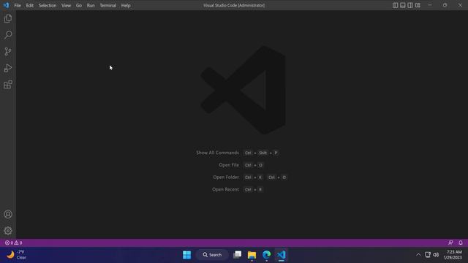Open the Accounts menu icon

(8, 214)
